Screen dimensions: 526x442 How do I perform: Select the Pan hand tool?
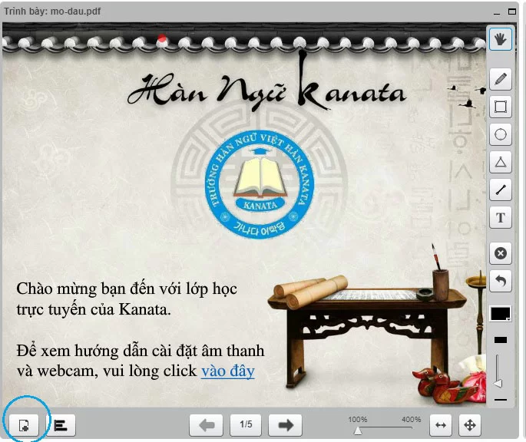501,39
